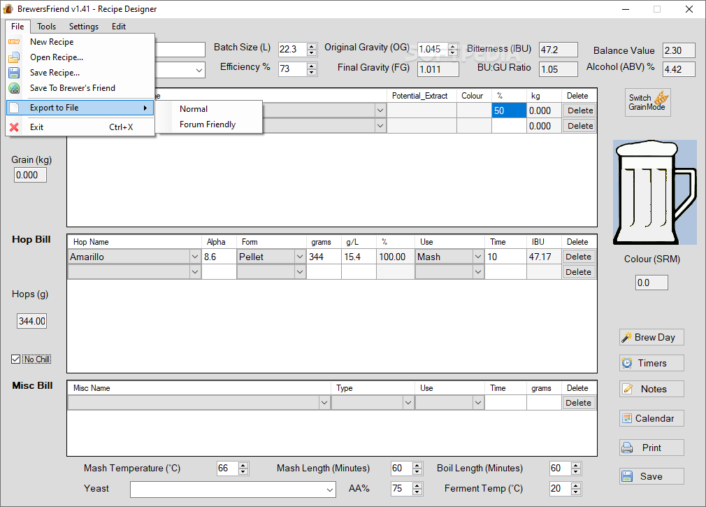Expand the empty second hop name dropdown
706x507 pixels.
(x=194, y=272)
